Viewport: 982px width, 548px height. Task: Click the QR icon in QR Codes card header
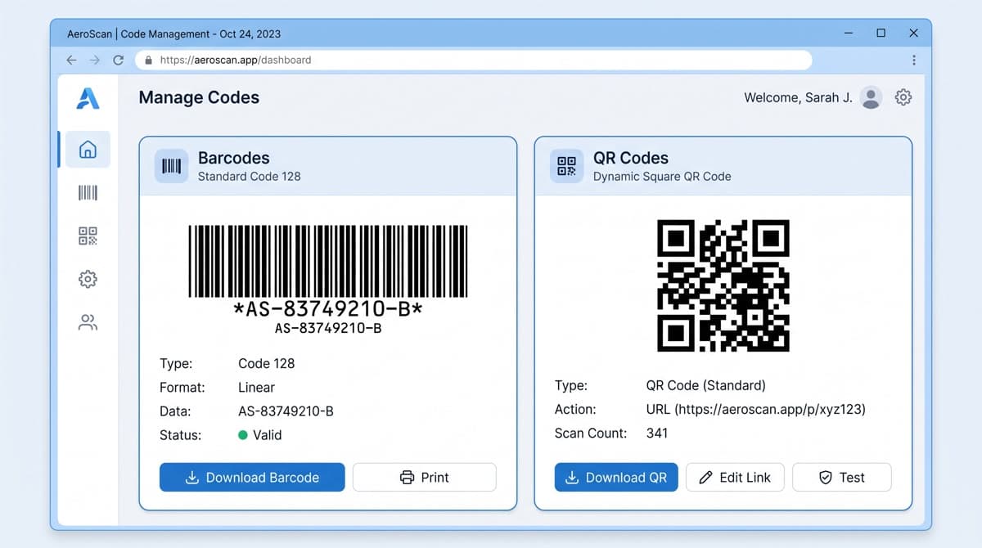pos(566,166)
